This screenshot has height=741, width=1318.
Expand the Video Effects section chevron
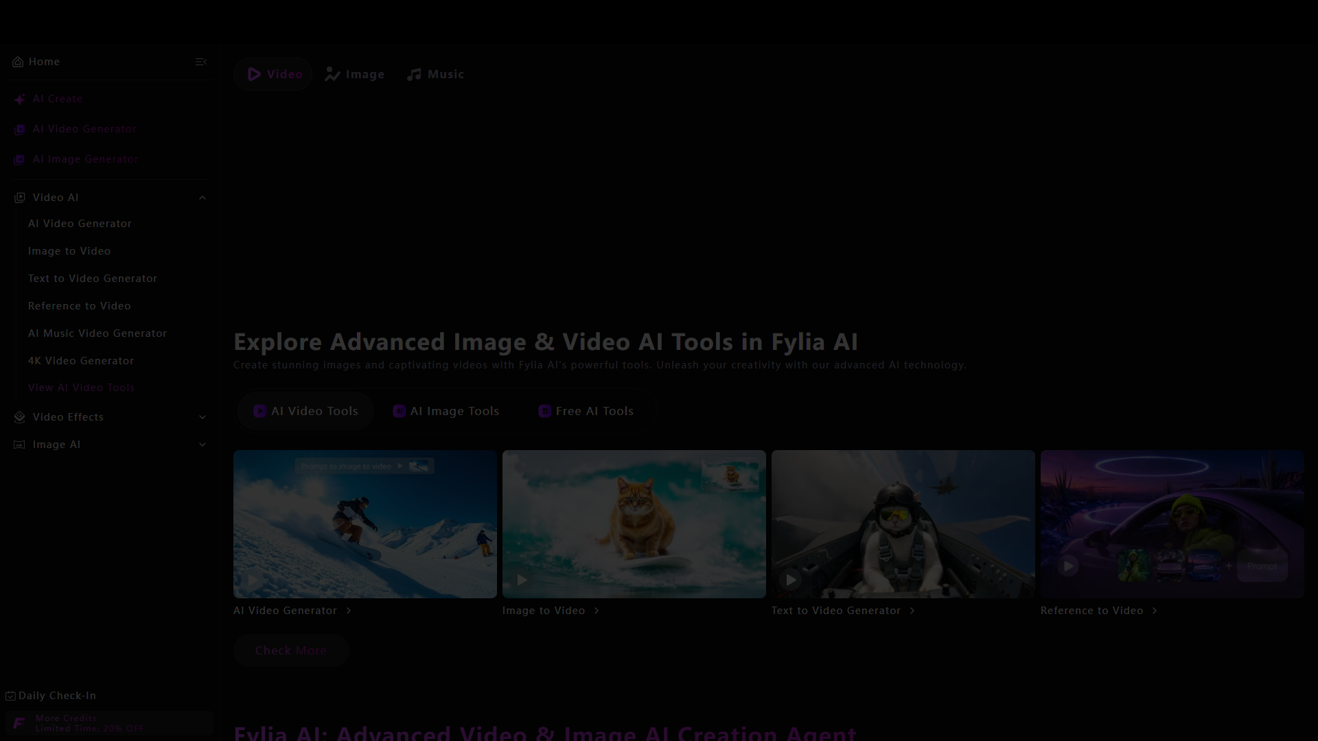pyautogui.click(x=203, y=417)
